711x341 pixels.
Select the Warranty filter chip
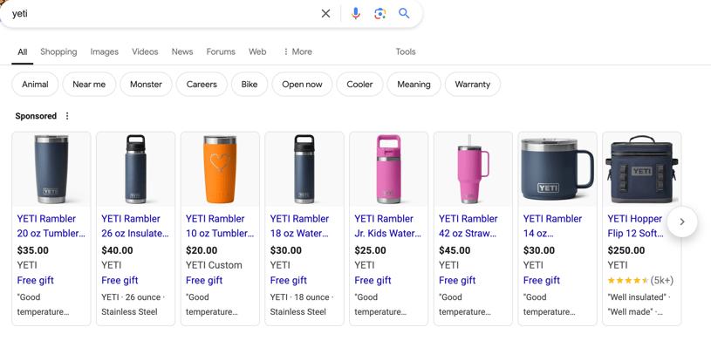[x=473, y=85]
